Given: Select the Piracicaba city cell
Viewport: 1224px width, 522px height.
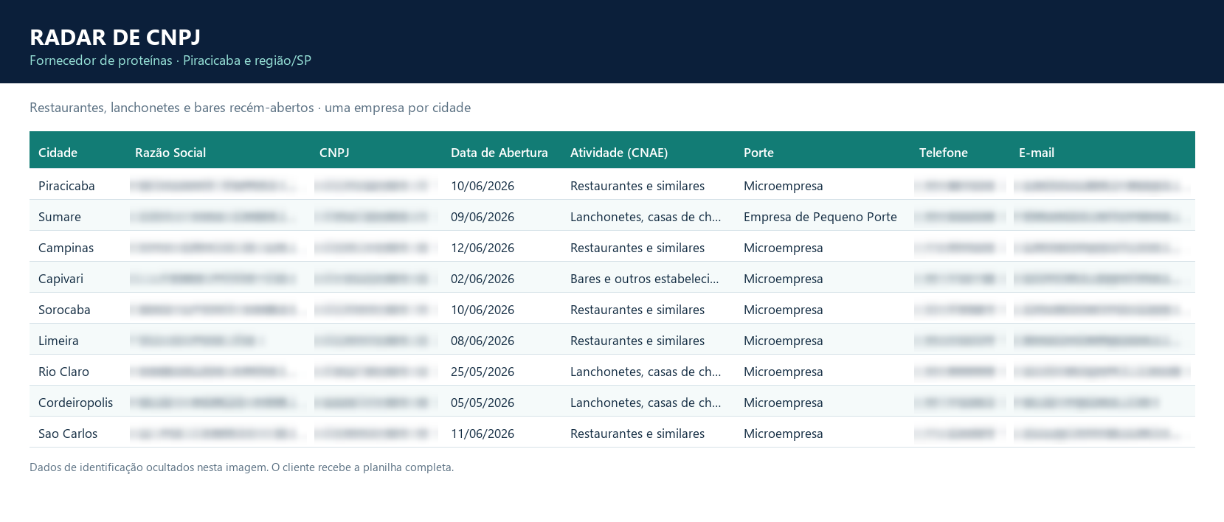Looking at the screenshot, I should click(x=66, y=186).
